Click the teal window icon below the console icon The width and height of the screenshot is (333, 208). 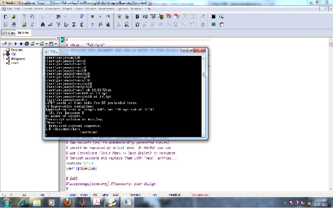click(213, 25)
